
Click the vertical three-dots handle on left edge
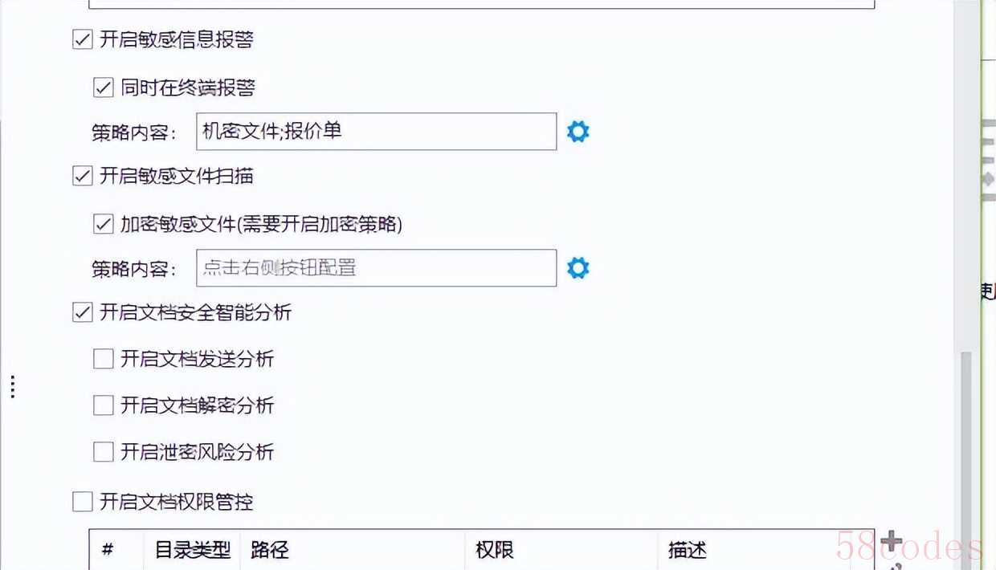pyautogui.click(x=13, y=387)
